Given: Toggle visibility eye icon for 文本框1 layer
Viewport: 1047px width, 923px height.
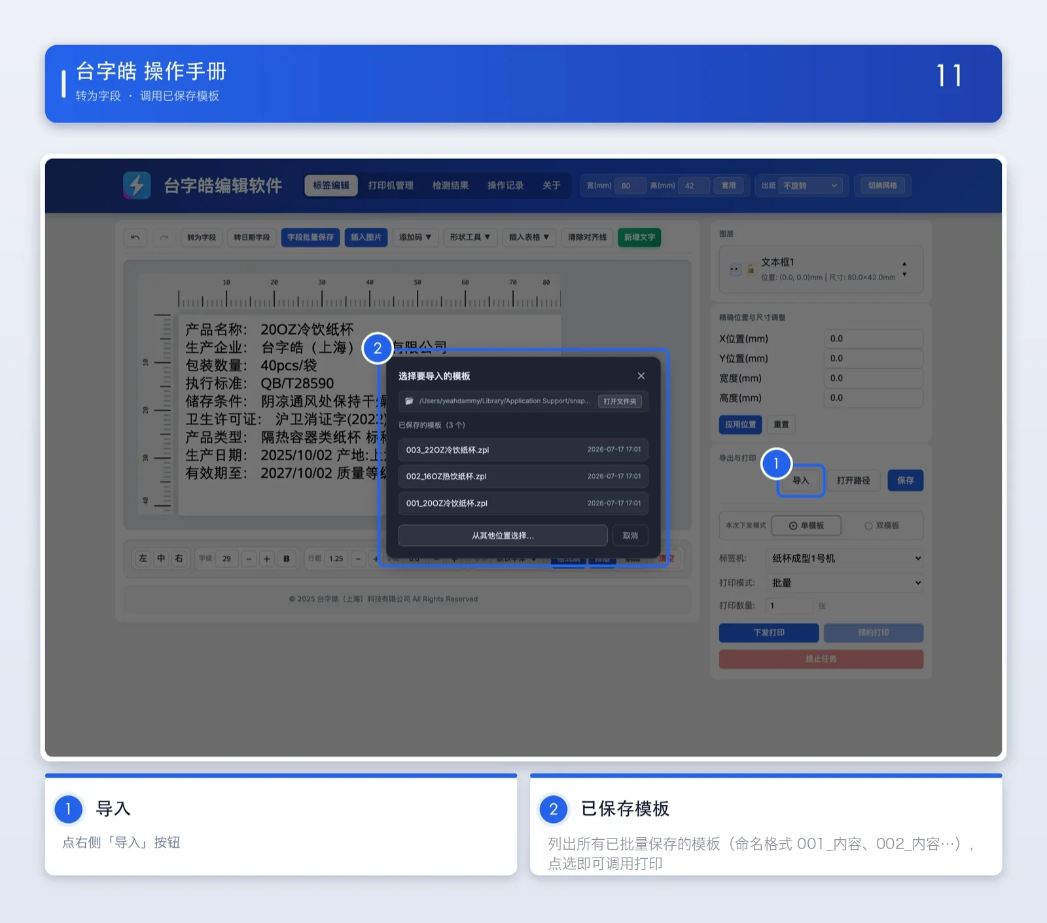Looking at the screenshot, I should click(735, 269).
